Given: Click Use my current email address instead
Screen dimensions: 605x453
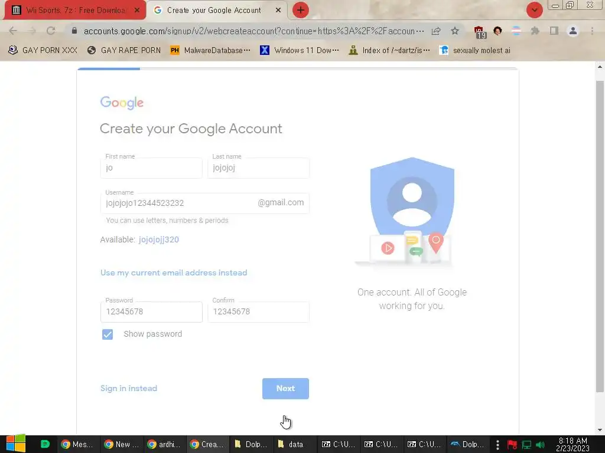Looking at the screenshot, I should pyautogui.click(x=174, y=273).
